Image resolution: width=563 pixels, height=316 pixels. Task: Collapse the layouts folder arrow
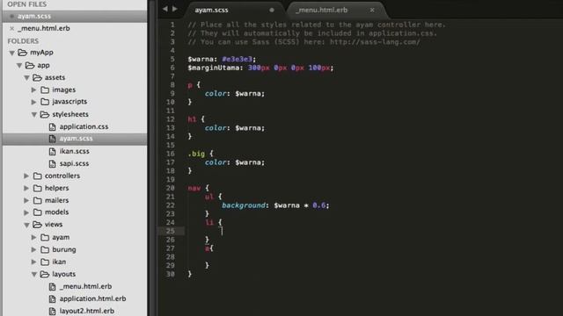[34, 275]
